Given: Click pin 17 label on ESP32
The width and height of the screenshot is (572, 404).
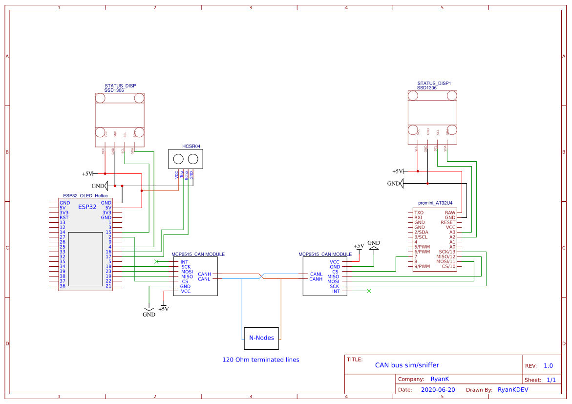Looking at the screenshot, I should [108, 256].
